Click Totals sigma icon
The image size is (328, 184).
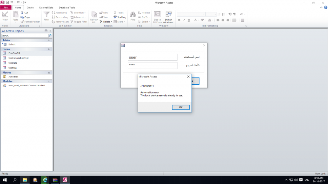115,13
